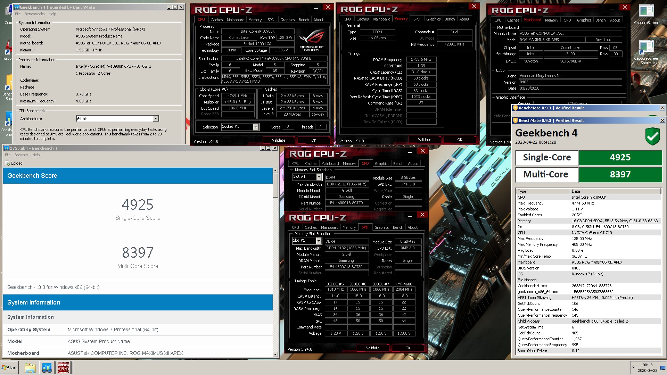This screenshot has height=375, width=667.
Task: Open the Slot #1 memory slot dropdown
Action: (319, 177)
